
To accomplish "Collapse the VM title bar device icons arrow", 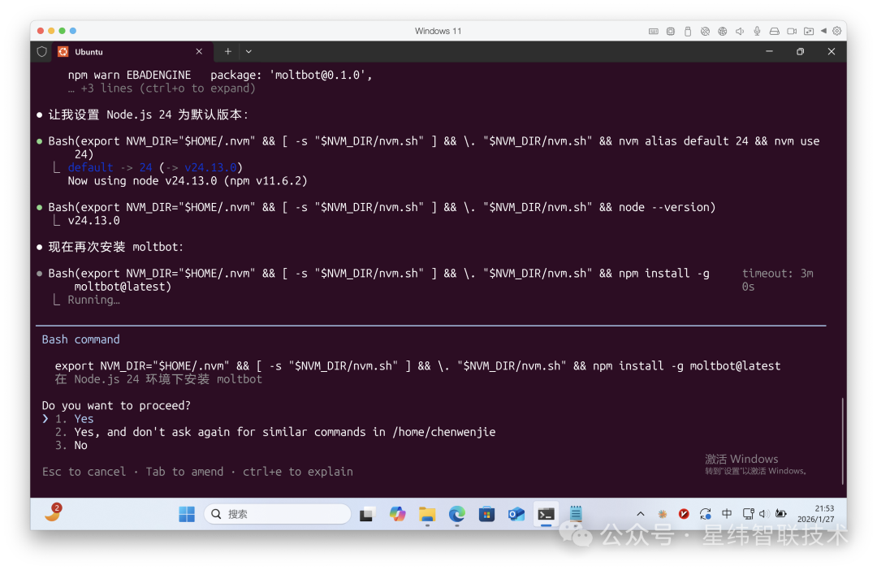I will pyautogui.click(x=823, y=31).
